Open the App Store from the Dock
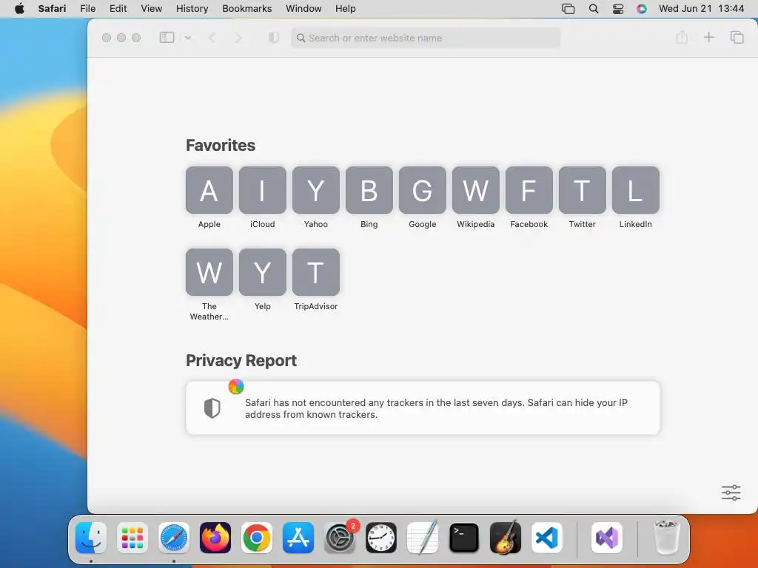758x568 pixels. pos(298,538)
